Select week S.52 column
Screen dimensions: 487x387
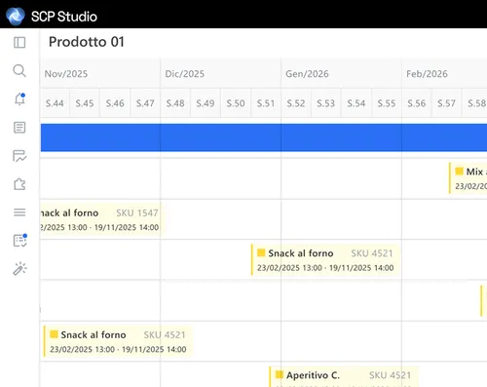coord(296,103)
